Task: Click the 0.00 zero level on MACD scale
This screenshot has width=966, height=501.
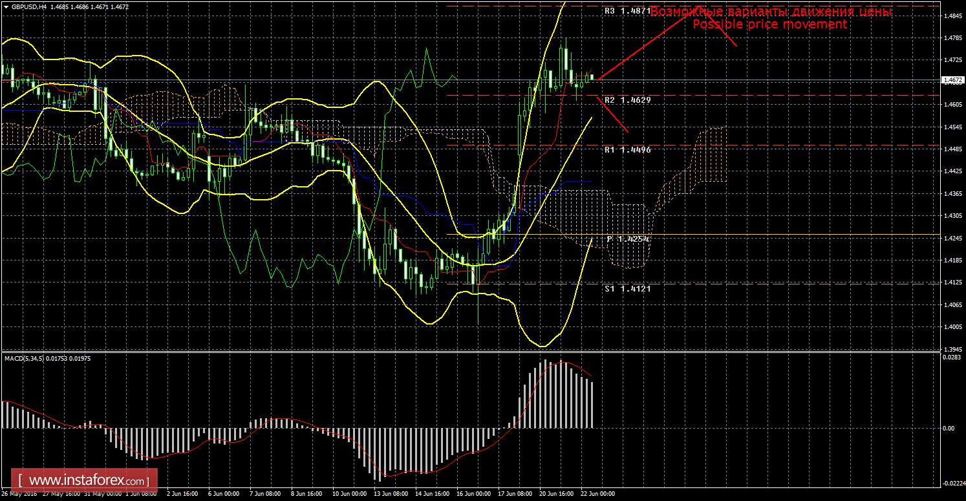Action: 949,428
